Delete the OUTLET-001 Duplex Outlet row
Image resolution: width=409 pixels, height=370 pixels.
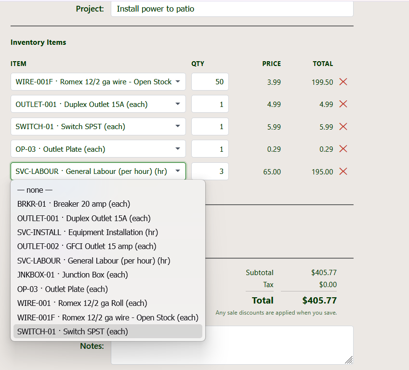coord(343,104)
